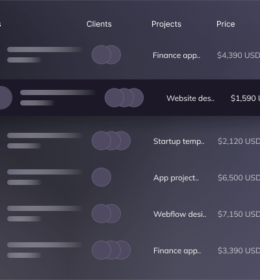Select the $1,590 price in highlighted row
Screen dimensions: 260x280
pyautogui.click(x=245, y=98)
